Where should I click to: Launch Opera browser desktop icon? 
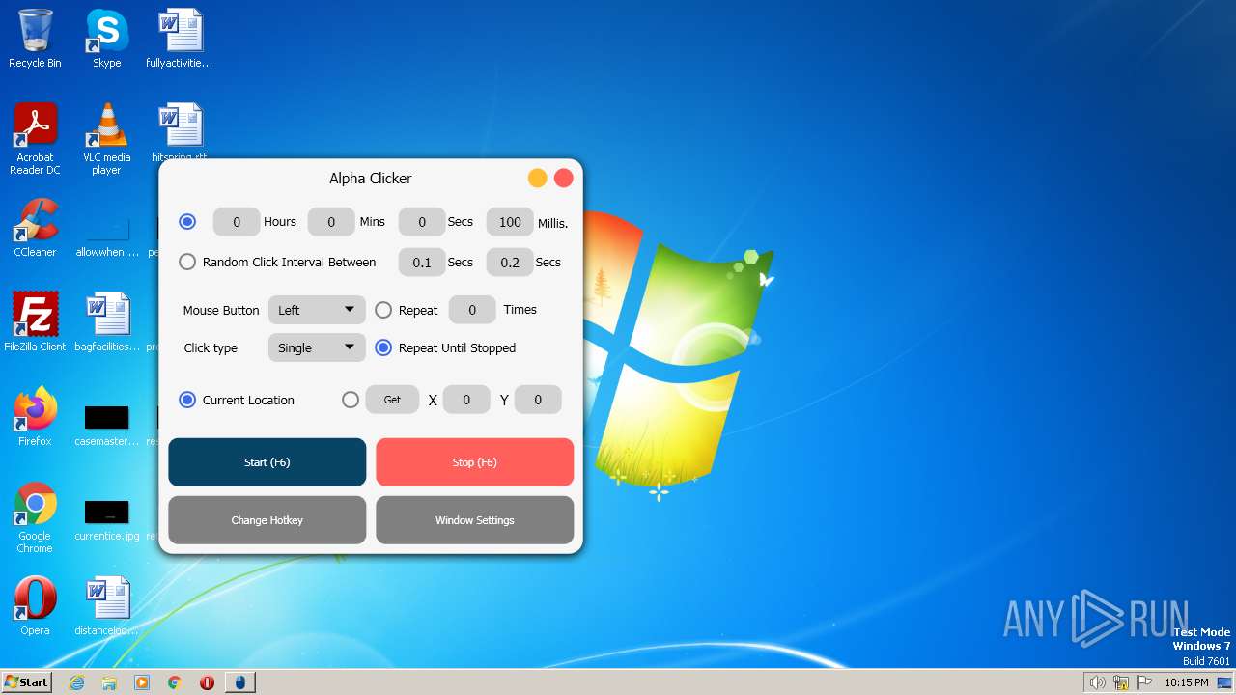(x=35, y=606)
